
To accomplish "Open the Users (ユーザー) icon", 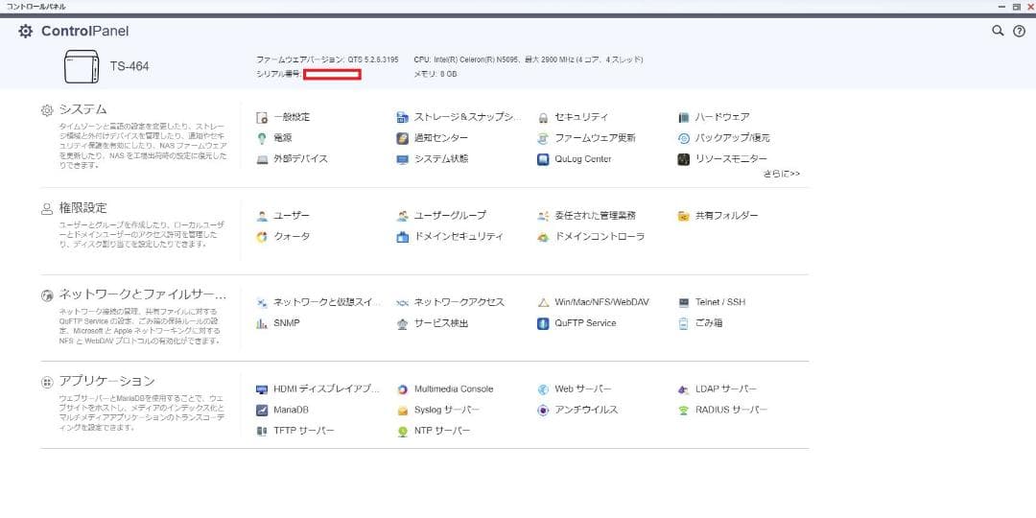I will pos(262,216).
